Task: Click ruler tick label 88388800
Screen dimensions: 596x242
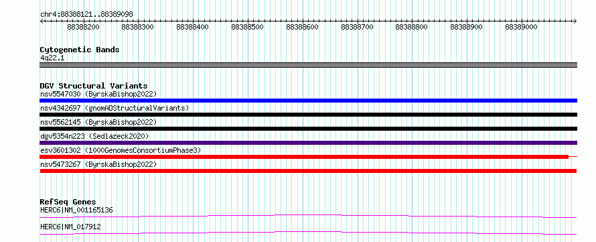Action: [x=412, y=27]
